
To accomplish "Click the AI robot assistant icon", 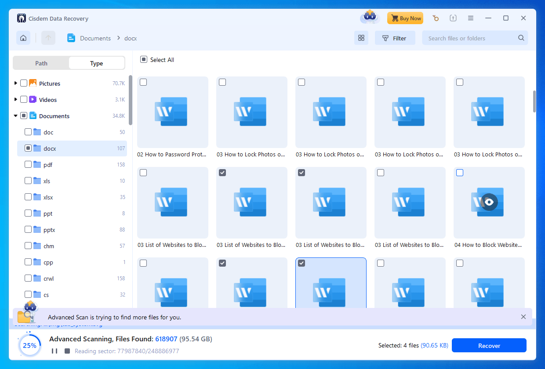I will [369, 18].
